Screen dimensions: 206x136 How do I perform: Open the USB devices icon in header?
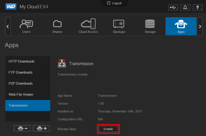(173, 7)
